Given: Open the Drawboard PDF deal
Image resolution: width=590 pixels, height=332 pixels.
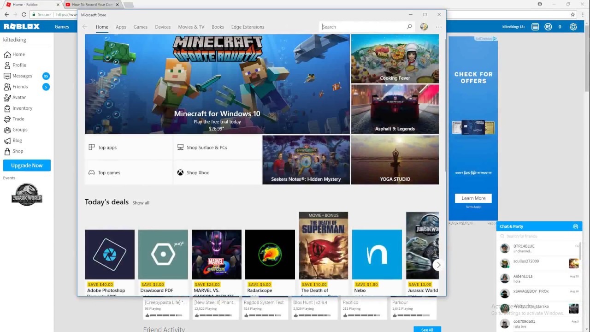Looking at the screenshot, I should pyautogui.click(x=163, y=262).
